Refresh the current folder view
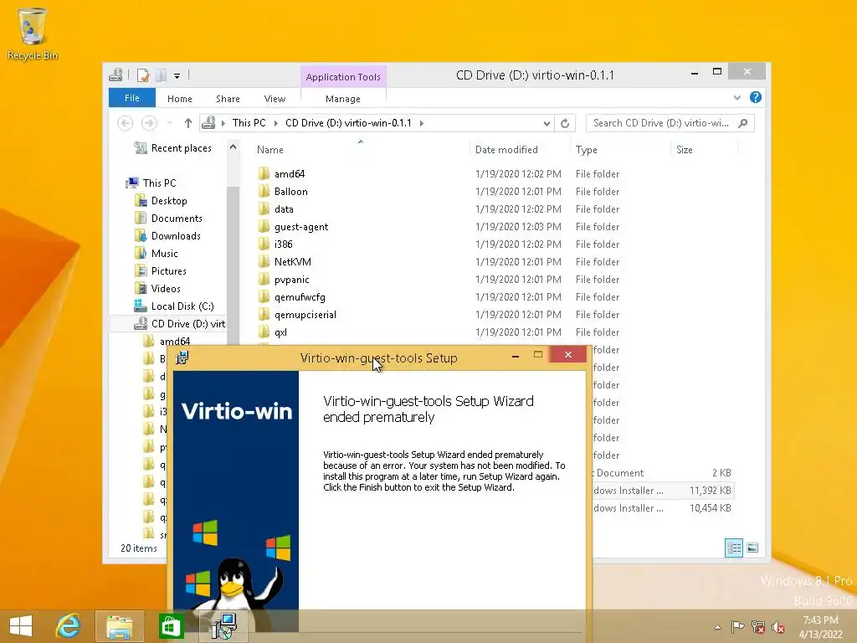The width and height of the screenshot is (857, 643). [x=565, y=124]
